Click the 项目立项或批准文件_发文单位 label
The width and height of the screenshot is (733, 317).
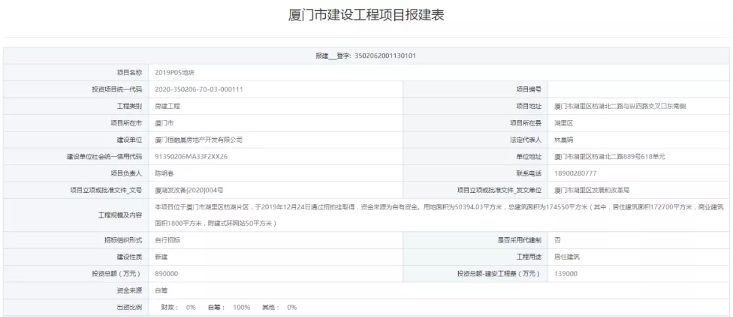click(500, 190)
